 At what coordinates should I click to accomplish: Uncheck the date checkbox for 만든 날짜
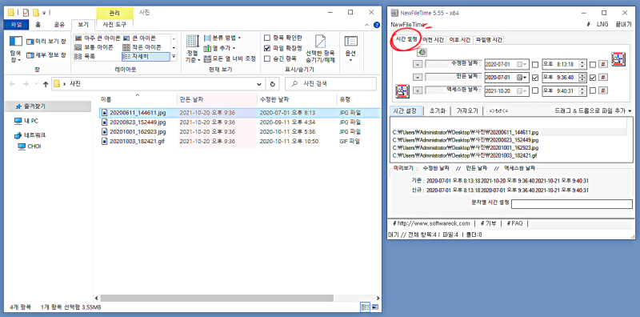point(535,77)
